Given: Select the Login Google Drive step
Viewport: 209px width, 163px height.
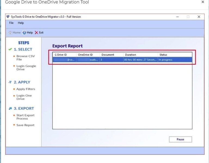Looking at the screenshot, I should click(26, 67).
